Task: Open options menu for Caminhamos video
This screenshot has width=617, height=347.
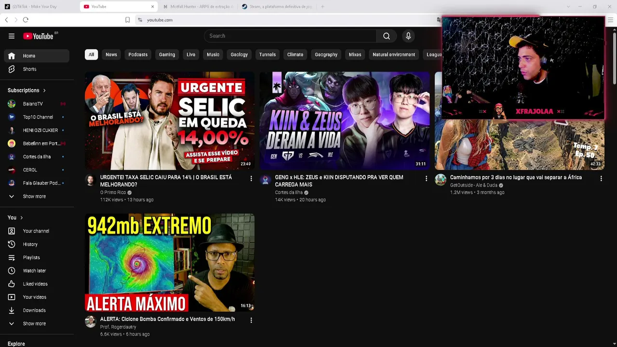Action: [x=601, y=179]
